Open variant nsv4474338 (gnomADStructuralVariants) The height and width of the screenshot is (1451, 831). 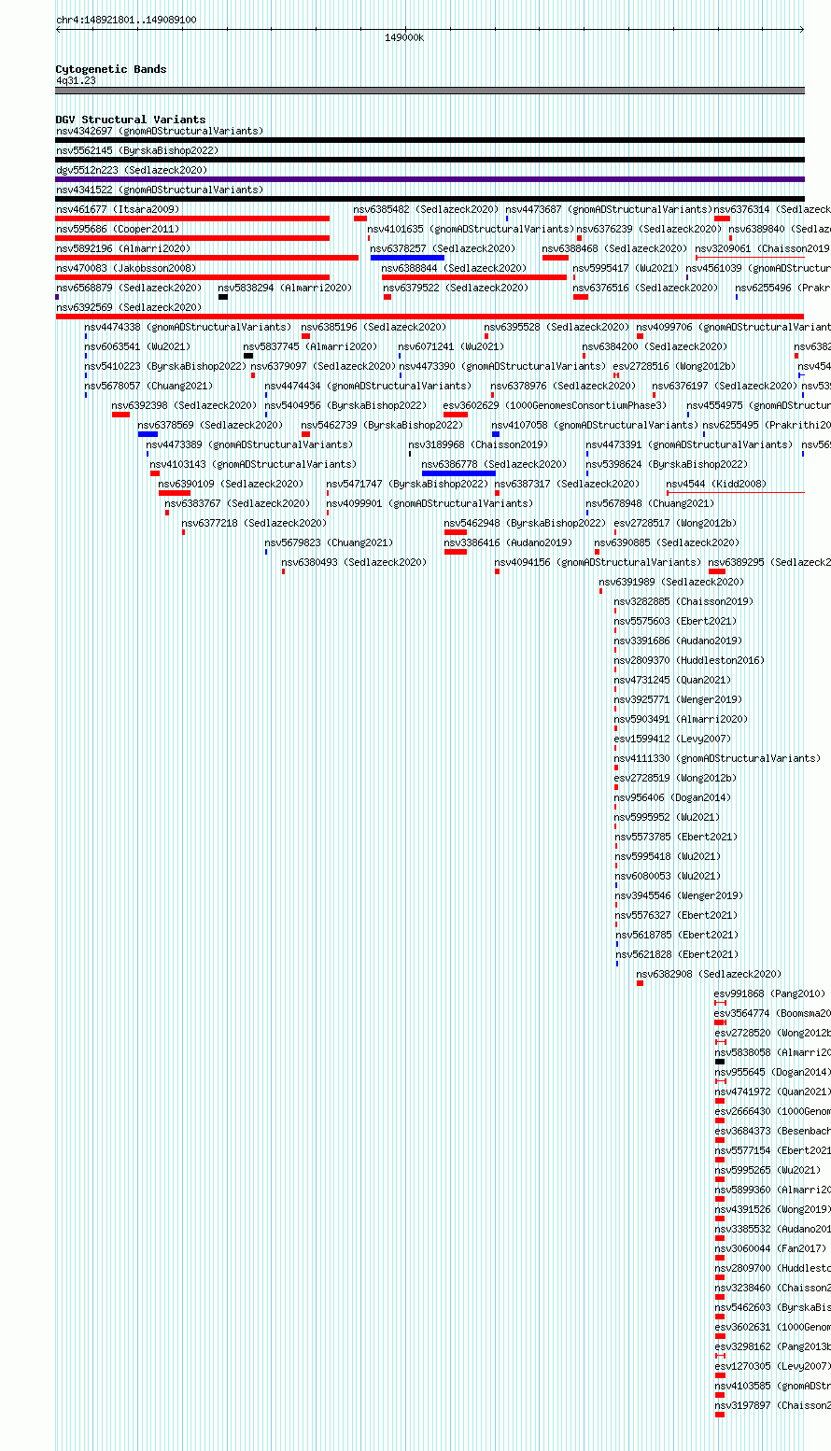pos(188,327)
